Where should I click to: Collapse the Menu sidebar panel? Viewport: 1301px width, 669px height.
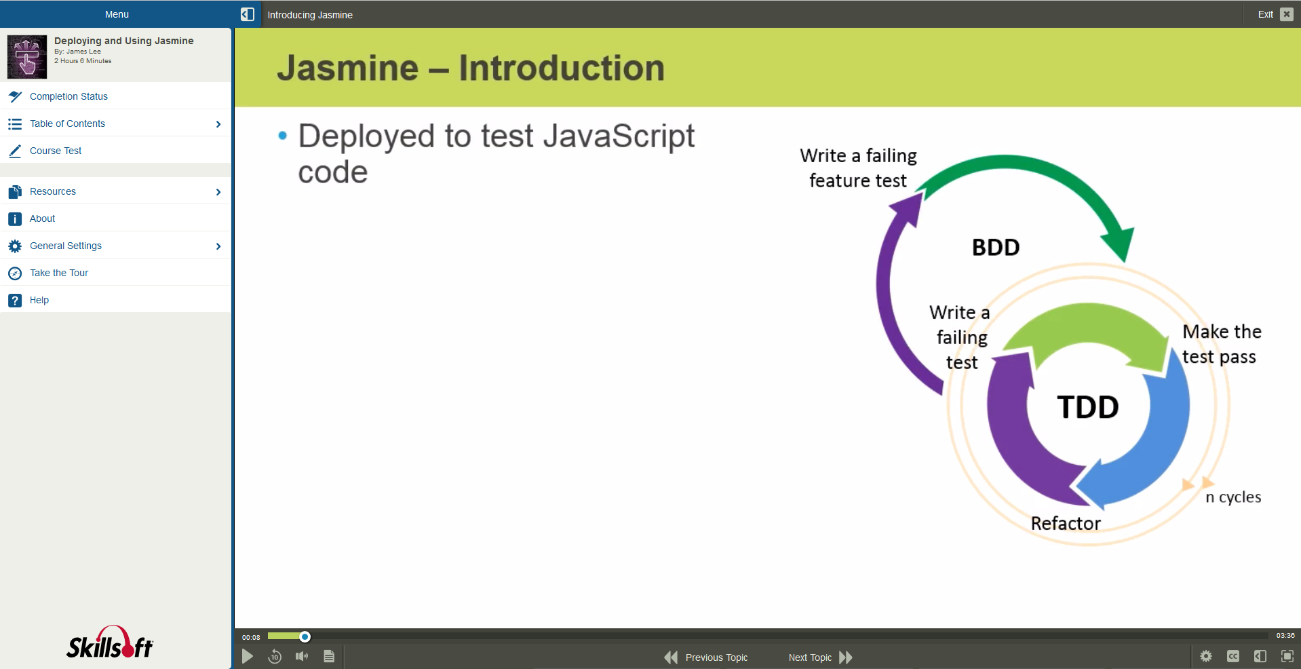[x=247, y=14]
